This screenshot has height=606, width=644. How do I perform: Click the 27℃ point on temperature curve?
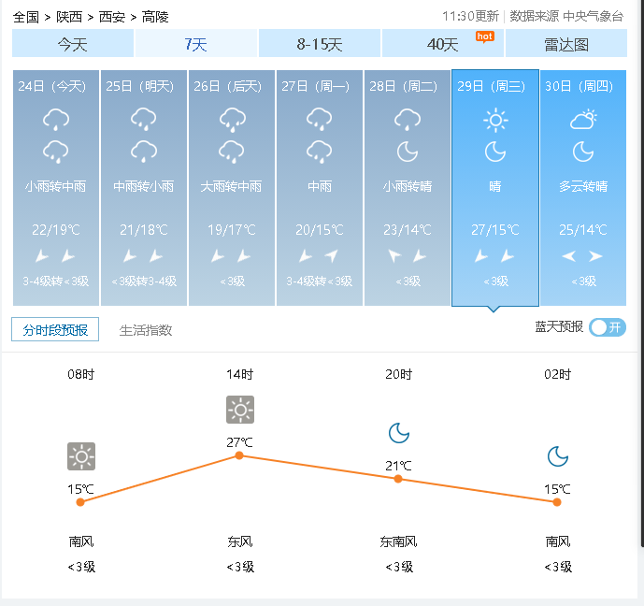click(239, 455)
